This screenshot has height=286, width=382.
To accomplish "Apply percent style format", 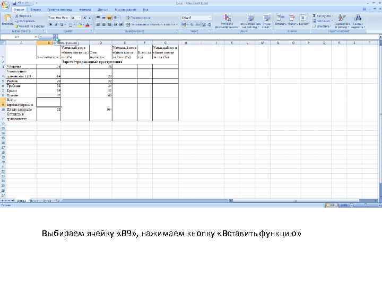I will click(192, 24).
